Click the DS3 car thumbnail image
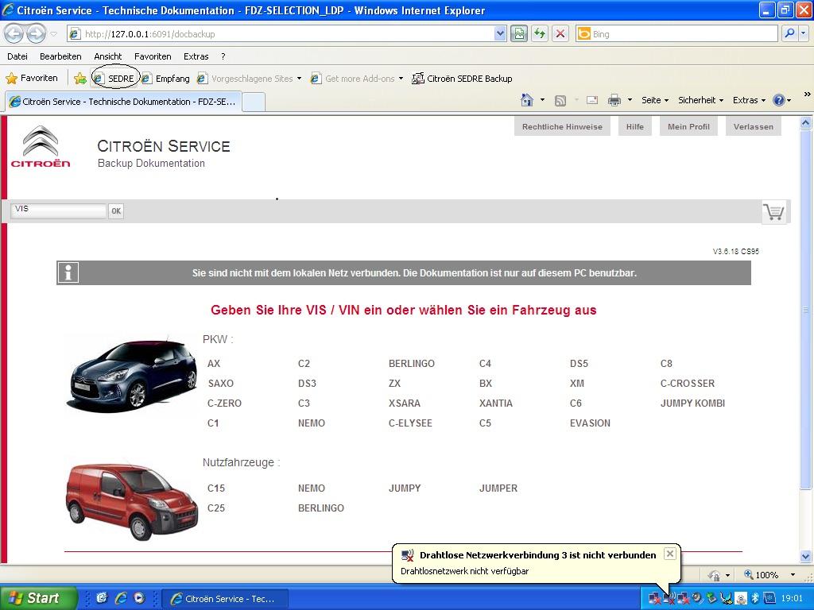This screenshot has height=610, width=814. pyautogui.click(x=132, y=374)
